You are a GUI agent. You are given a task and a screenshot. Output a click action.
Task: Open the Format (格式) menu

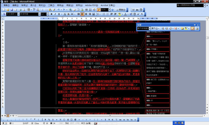pyautogui.click(x=42, y=6)
